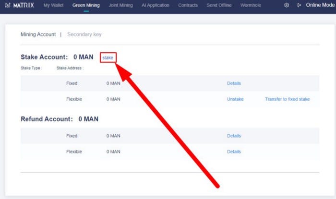Click the stake link next to Stake Account
Image resolution: width=336 pixels, height=199 pixels.
108,58
